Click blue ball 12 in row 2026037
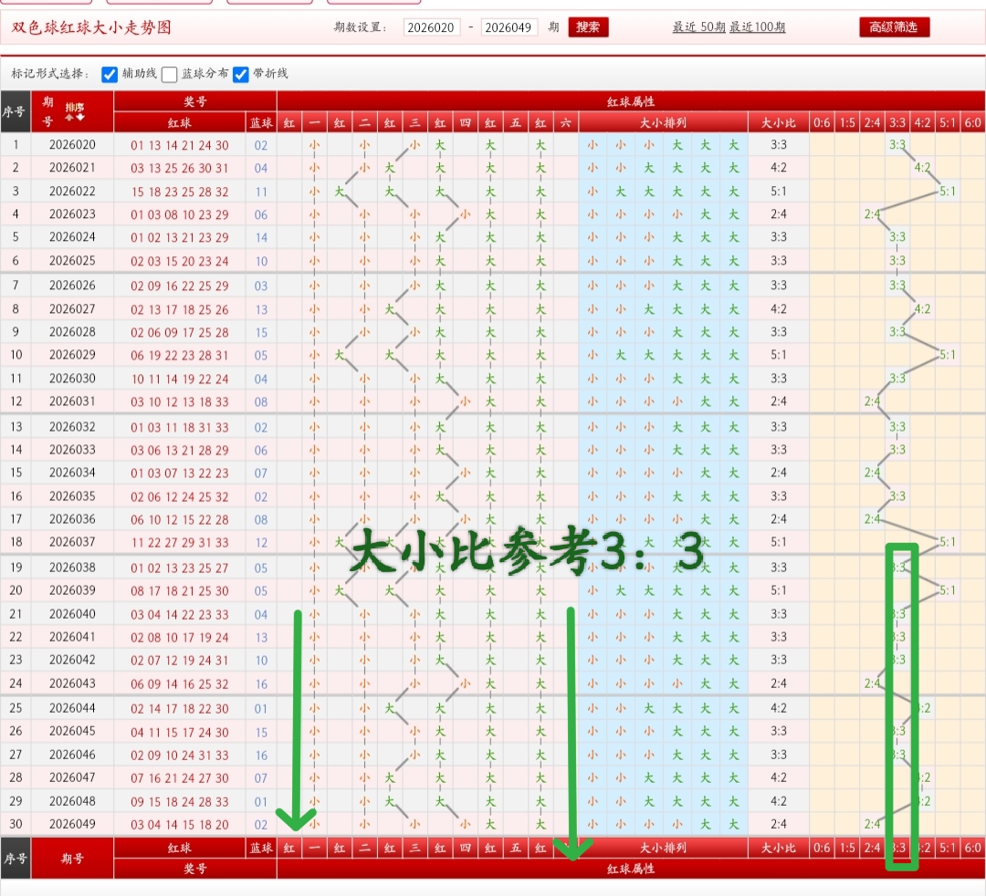Viewport: 986px width, 896px height. (x=261, y=542)
